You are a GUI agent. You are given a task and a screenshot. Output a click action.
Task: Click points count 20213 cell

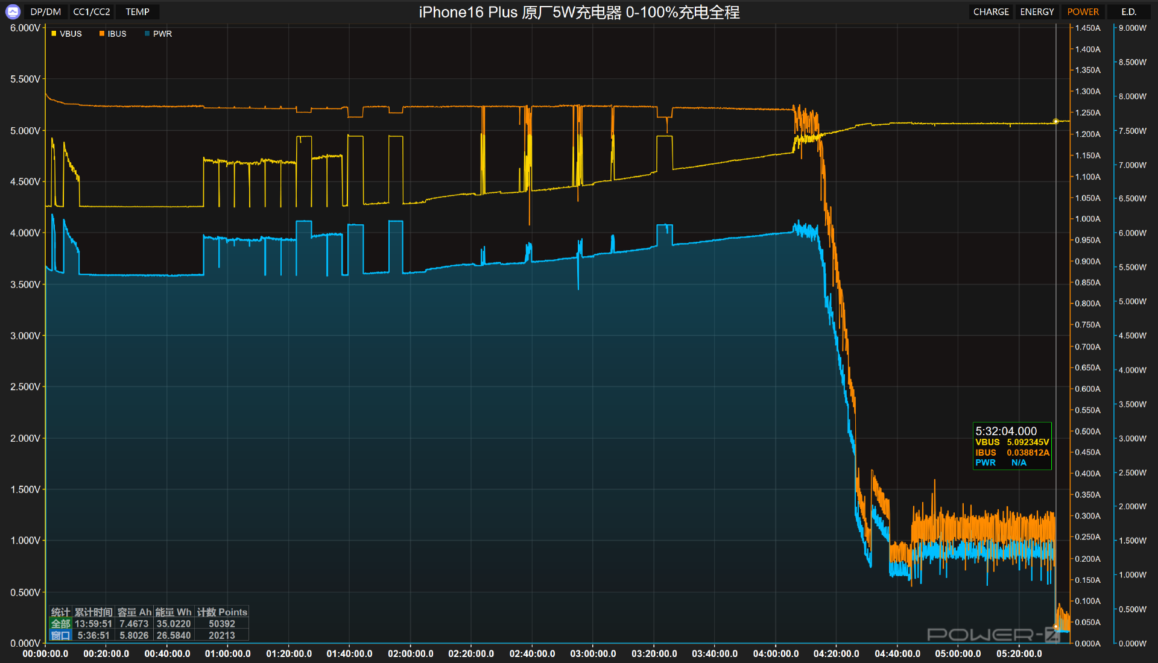pyautogui.click(x=222, y=635)
